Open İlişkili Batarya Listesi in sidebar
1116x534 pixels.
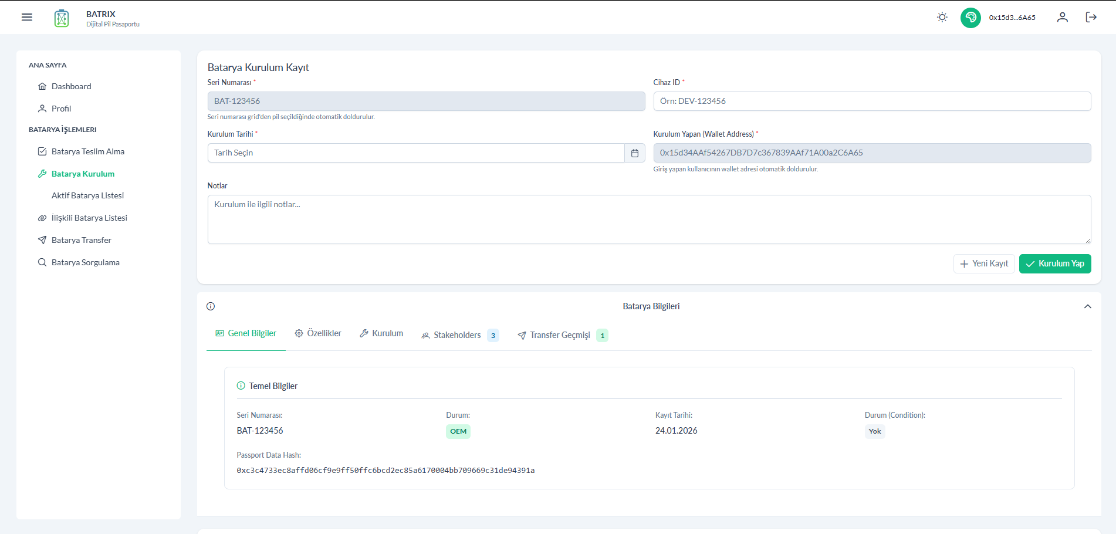coord(89,218)
